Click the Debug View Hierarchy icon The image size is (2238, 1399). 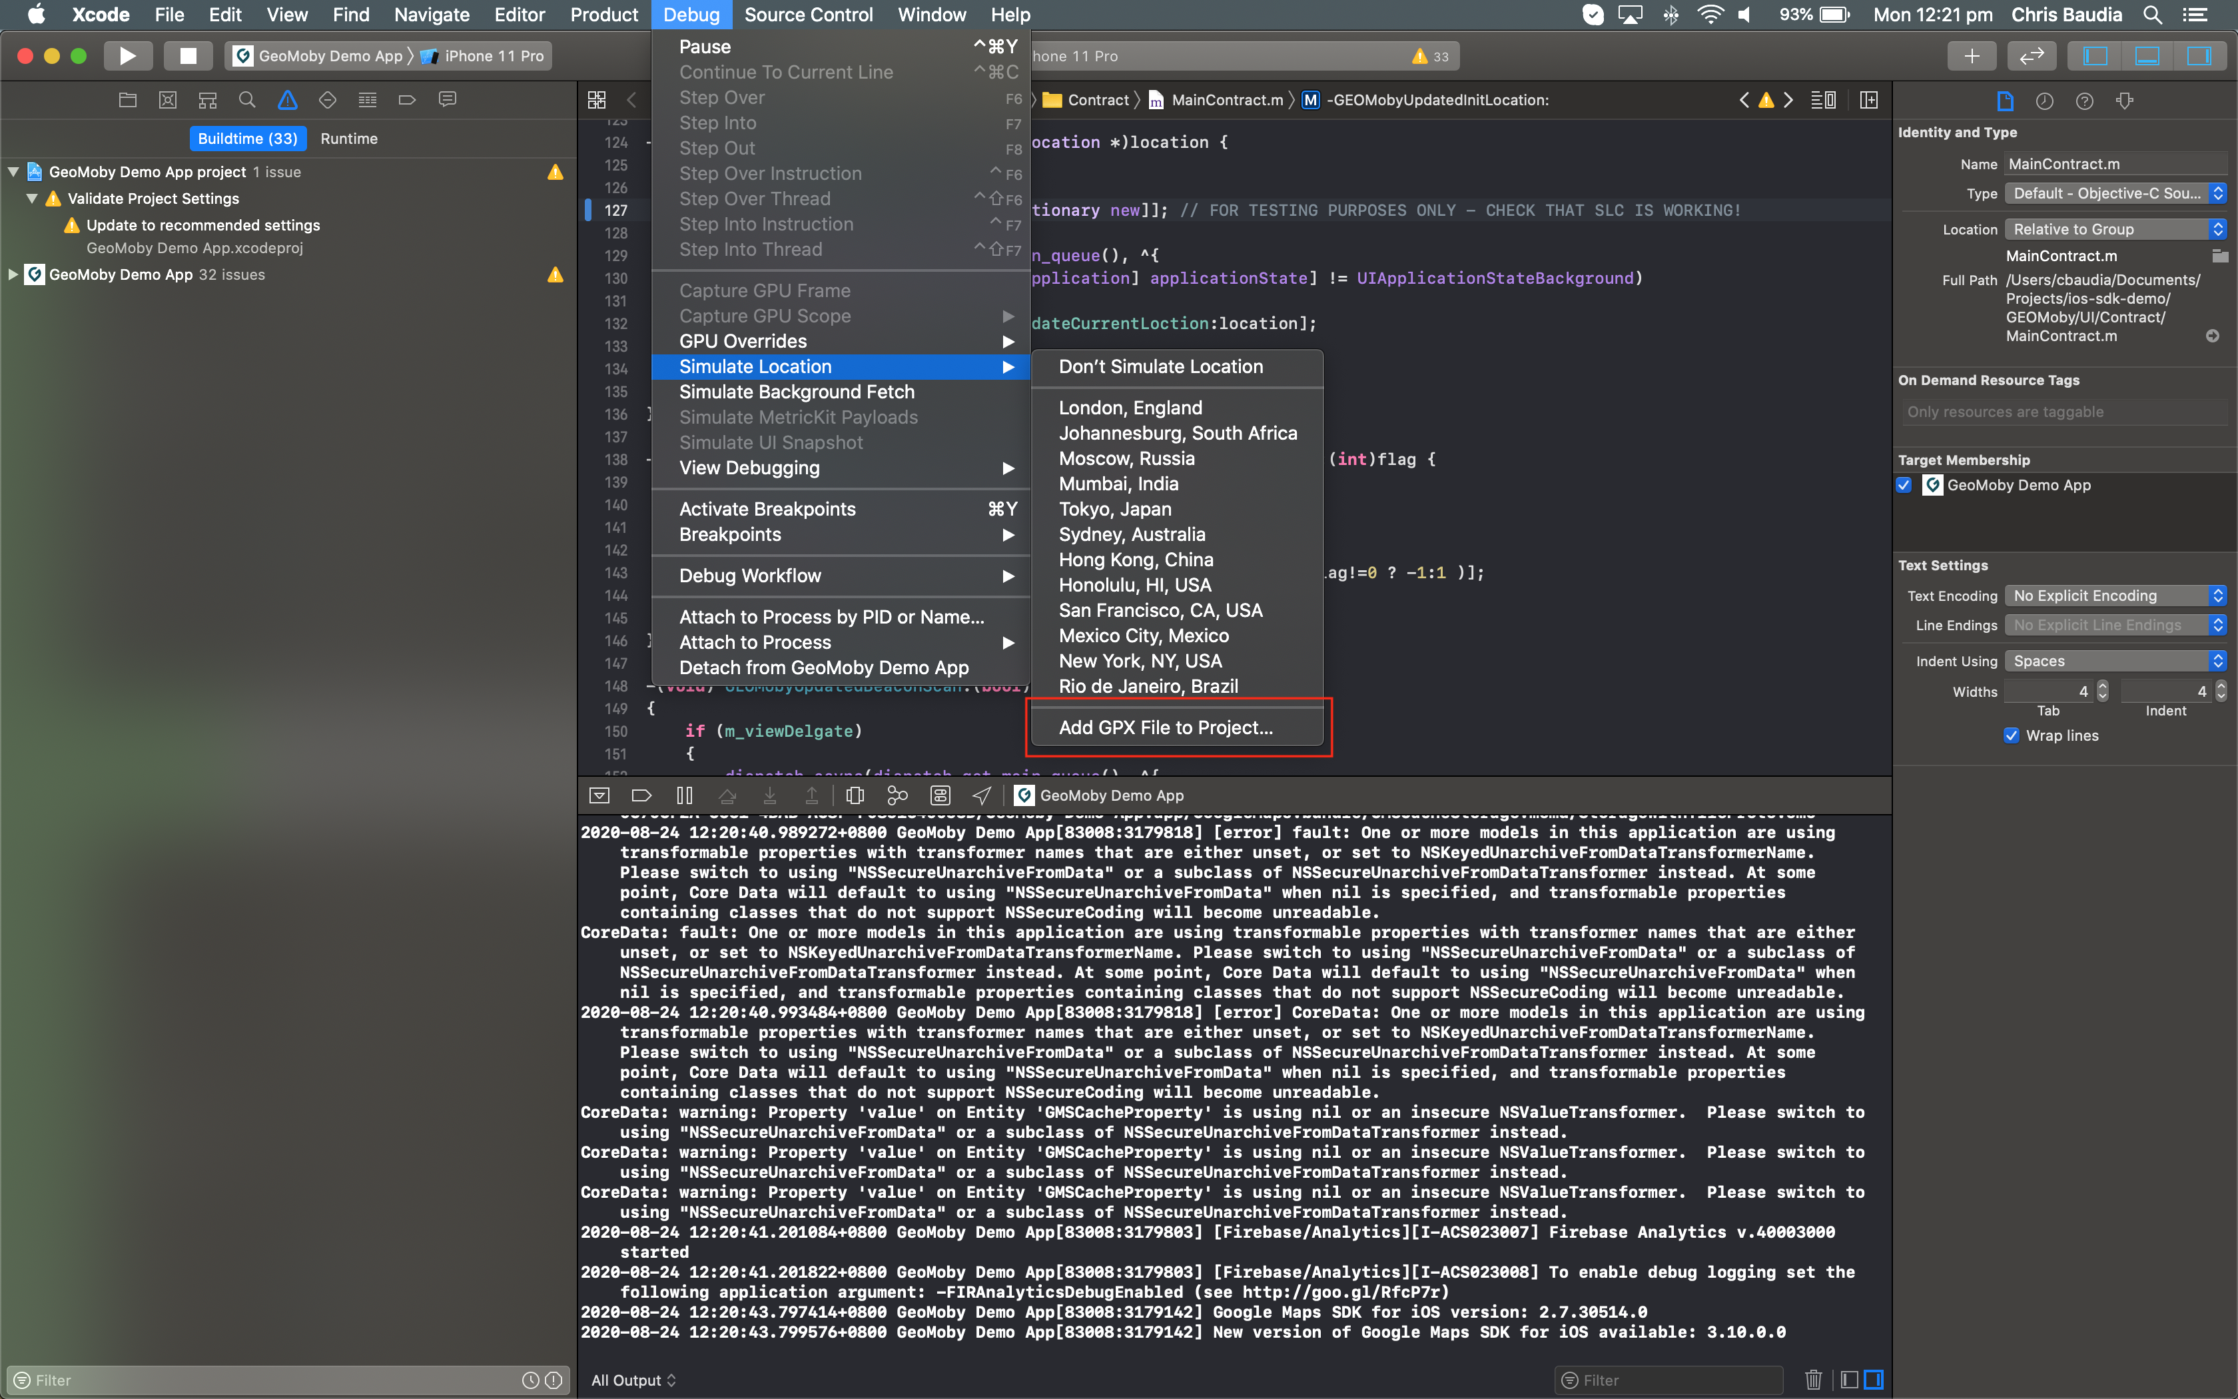[x=855, y=795]
